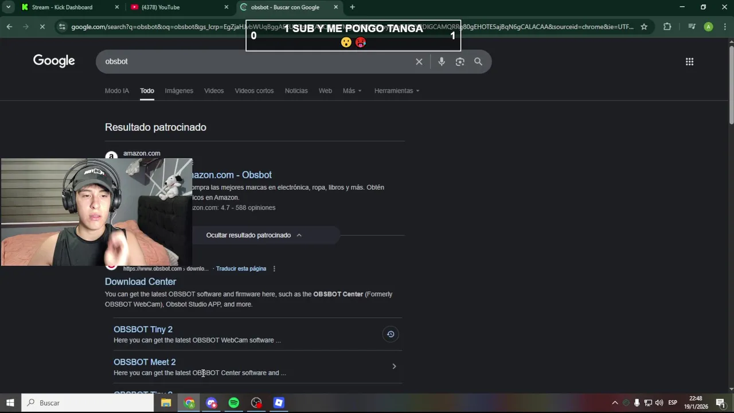Open the network tray icon
The height and width of the screenshot is (413, 734).
coord(648,403)
